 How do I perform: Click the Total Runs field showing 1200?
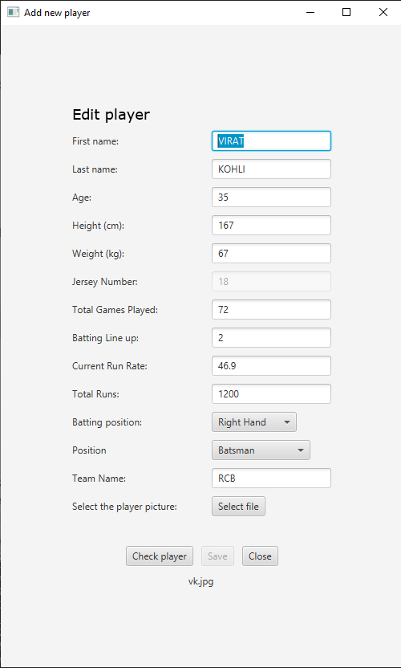(272, 394)
